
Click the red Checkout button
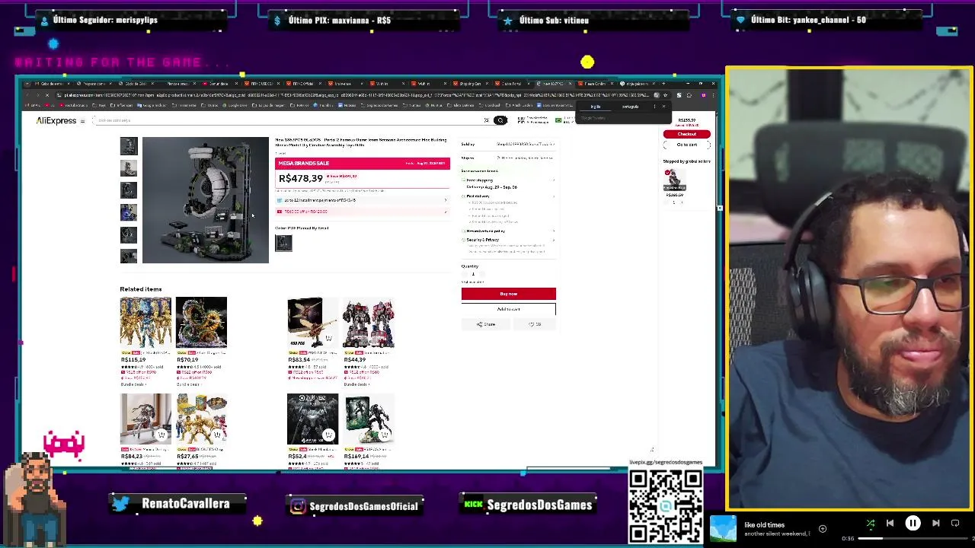[686, 134]
